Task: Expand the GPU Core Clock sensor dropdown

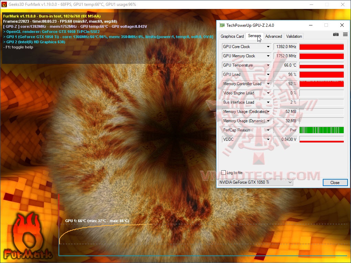Action: pyautogui.click(x=268, y=47)
